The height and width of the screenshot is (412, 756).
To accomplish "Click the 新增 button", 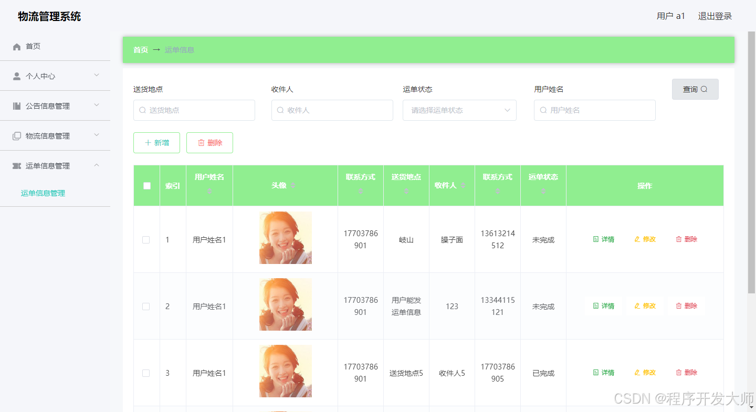I will (156, 143).
